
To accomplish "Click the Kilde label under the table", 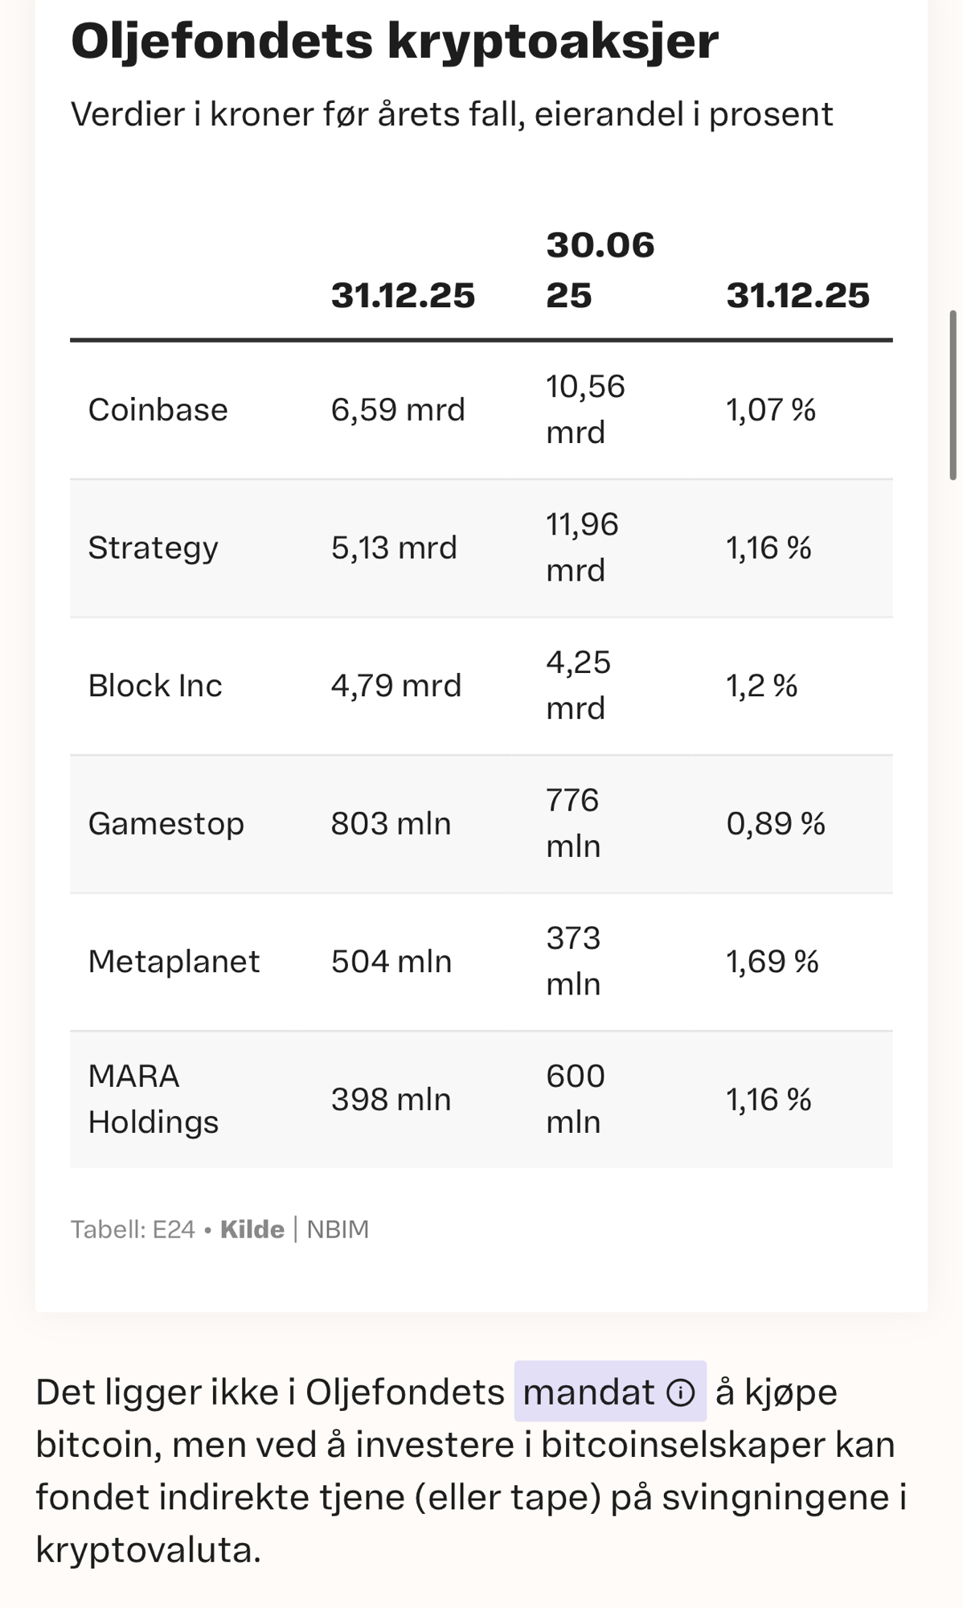I will 252,1229.
